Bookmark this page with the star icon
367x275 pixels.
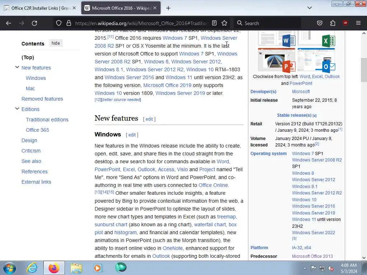[x=224, y=23]
